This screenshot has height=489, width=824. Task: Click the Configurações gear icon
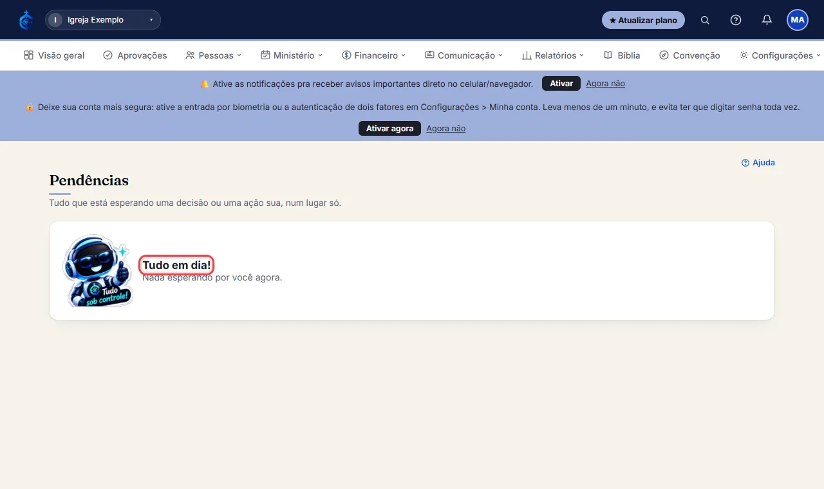coord(744,55)
